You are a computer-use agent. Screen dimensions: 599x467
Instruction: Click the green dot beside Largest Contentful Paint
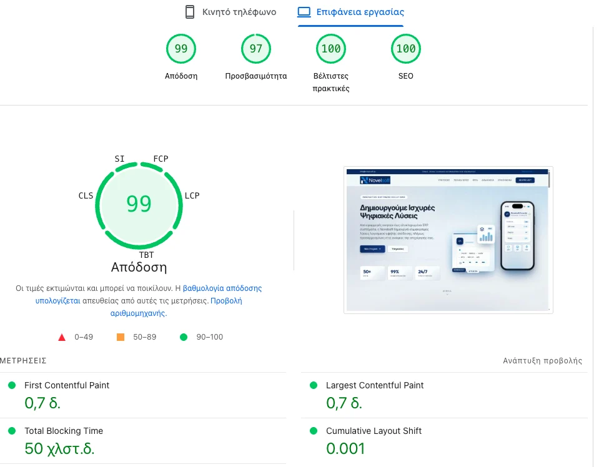(x=314, y=385)
